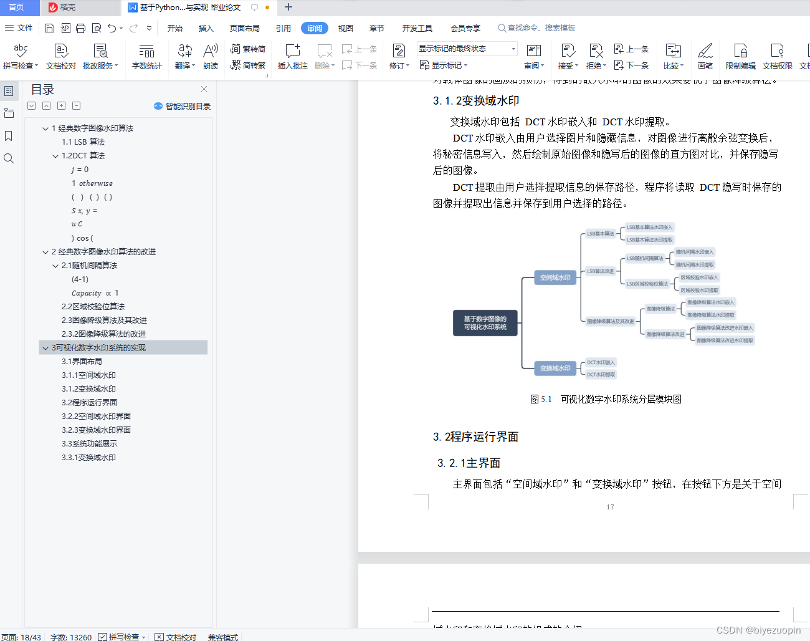Collapse the 1.2DCT 算法 branch in 目录
Viewport: 810px width, 641px height.
point(55,155)
